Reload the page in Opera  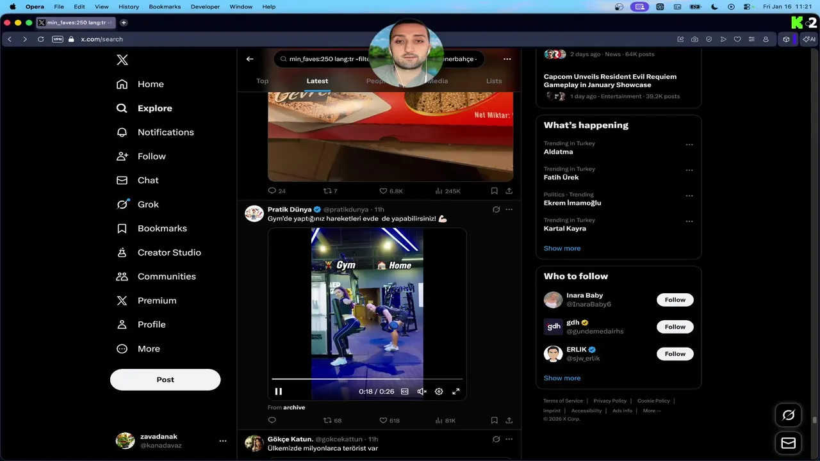tap(40, 39)
